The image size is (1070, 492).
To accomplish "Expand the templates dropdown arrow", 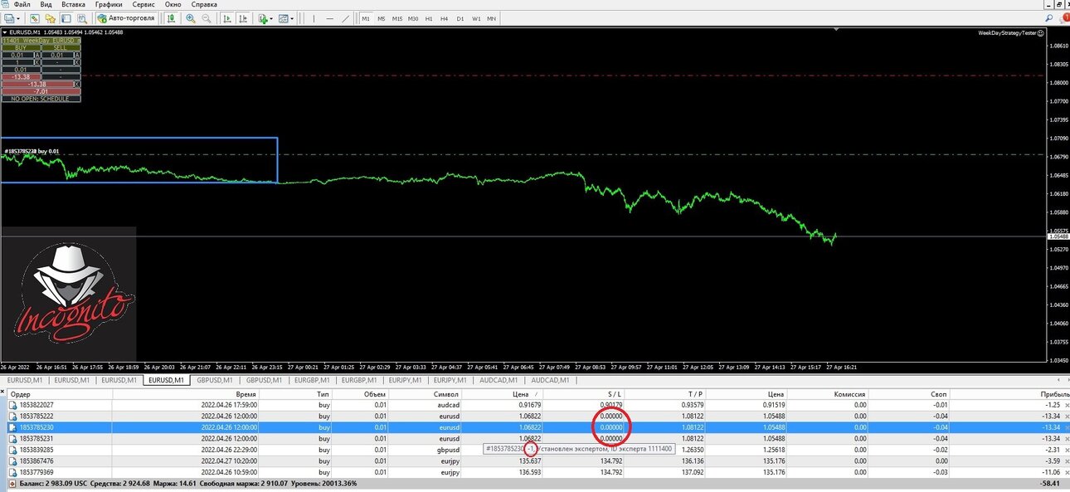I will point(292,18).
